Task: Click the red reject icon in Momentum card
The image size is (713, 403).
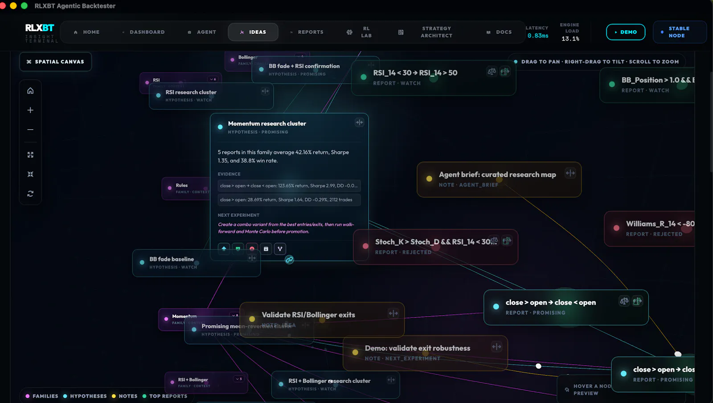Action: tap(252, 248)
